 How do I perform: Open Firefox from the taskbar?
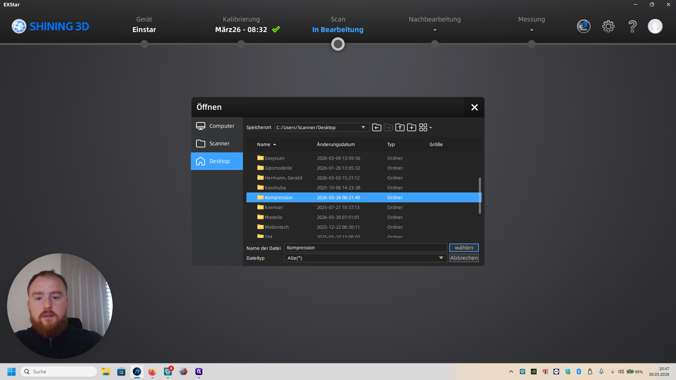tap(152, 372)
